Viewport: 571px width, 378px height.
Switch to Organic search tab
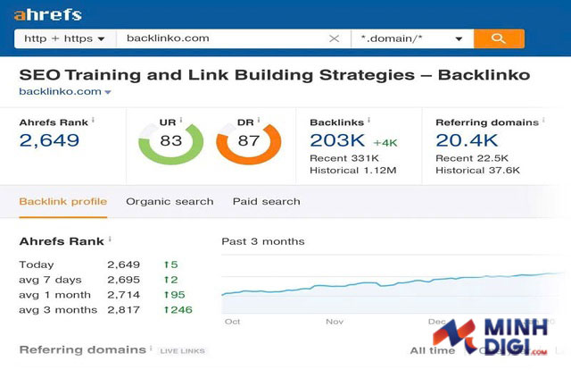[x=170, y=201]
